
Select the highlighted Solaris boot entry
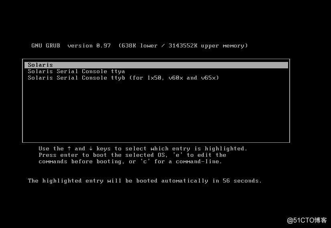tap(156, 65)
